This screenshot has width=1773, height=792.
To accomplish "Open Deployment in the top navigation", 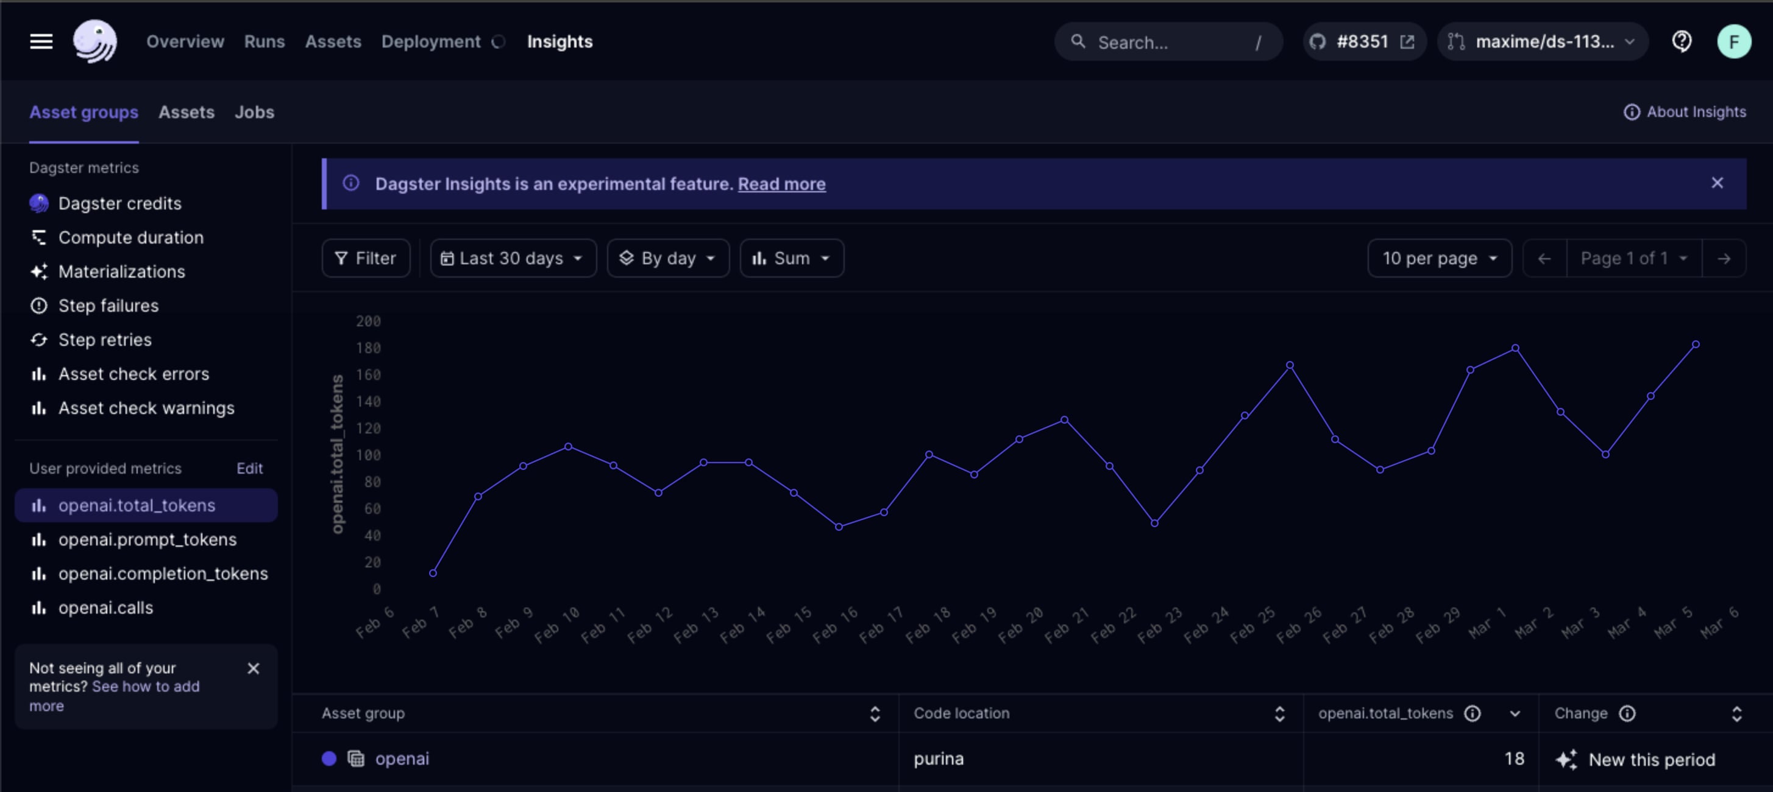I will tap(431, 41).
